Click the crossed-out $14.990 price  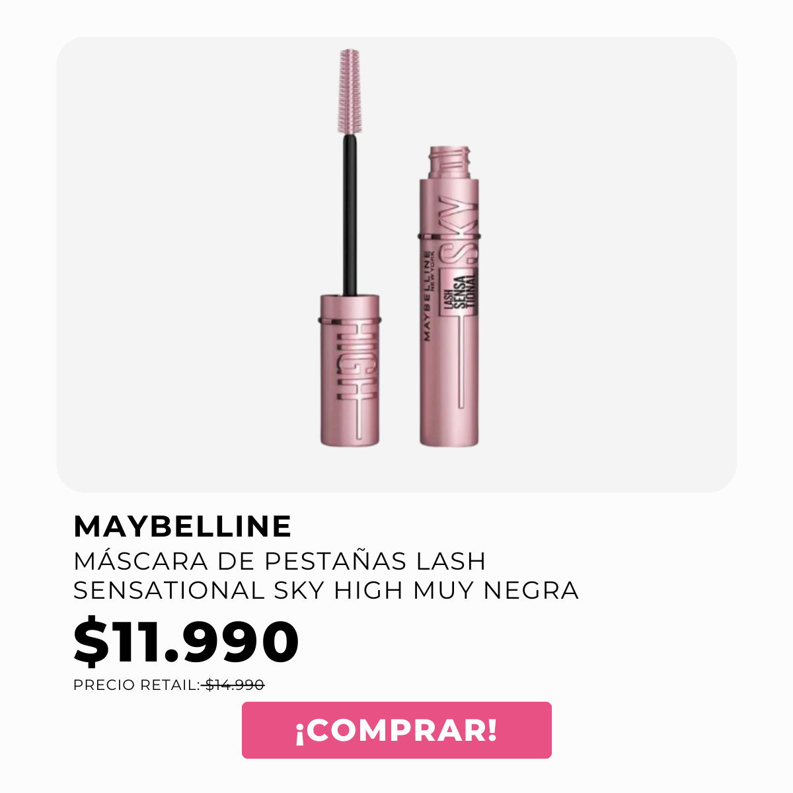pyautogui.click(x=235, y=685)
